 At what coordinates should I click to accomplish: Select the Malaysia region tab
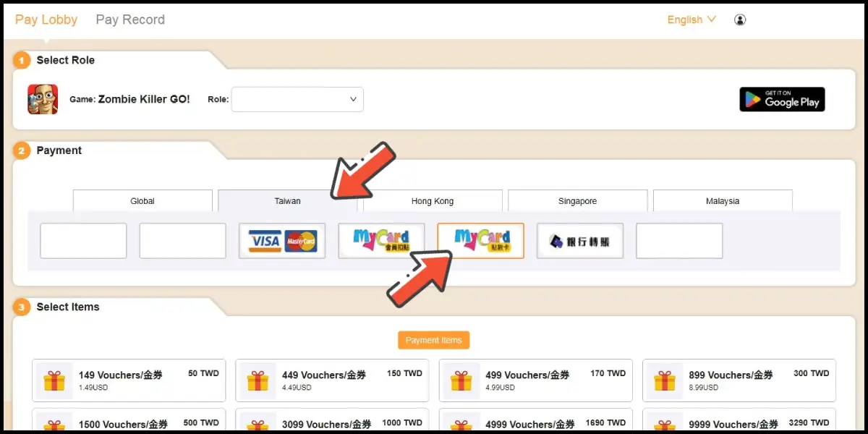coord(723,201)
